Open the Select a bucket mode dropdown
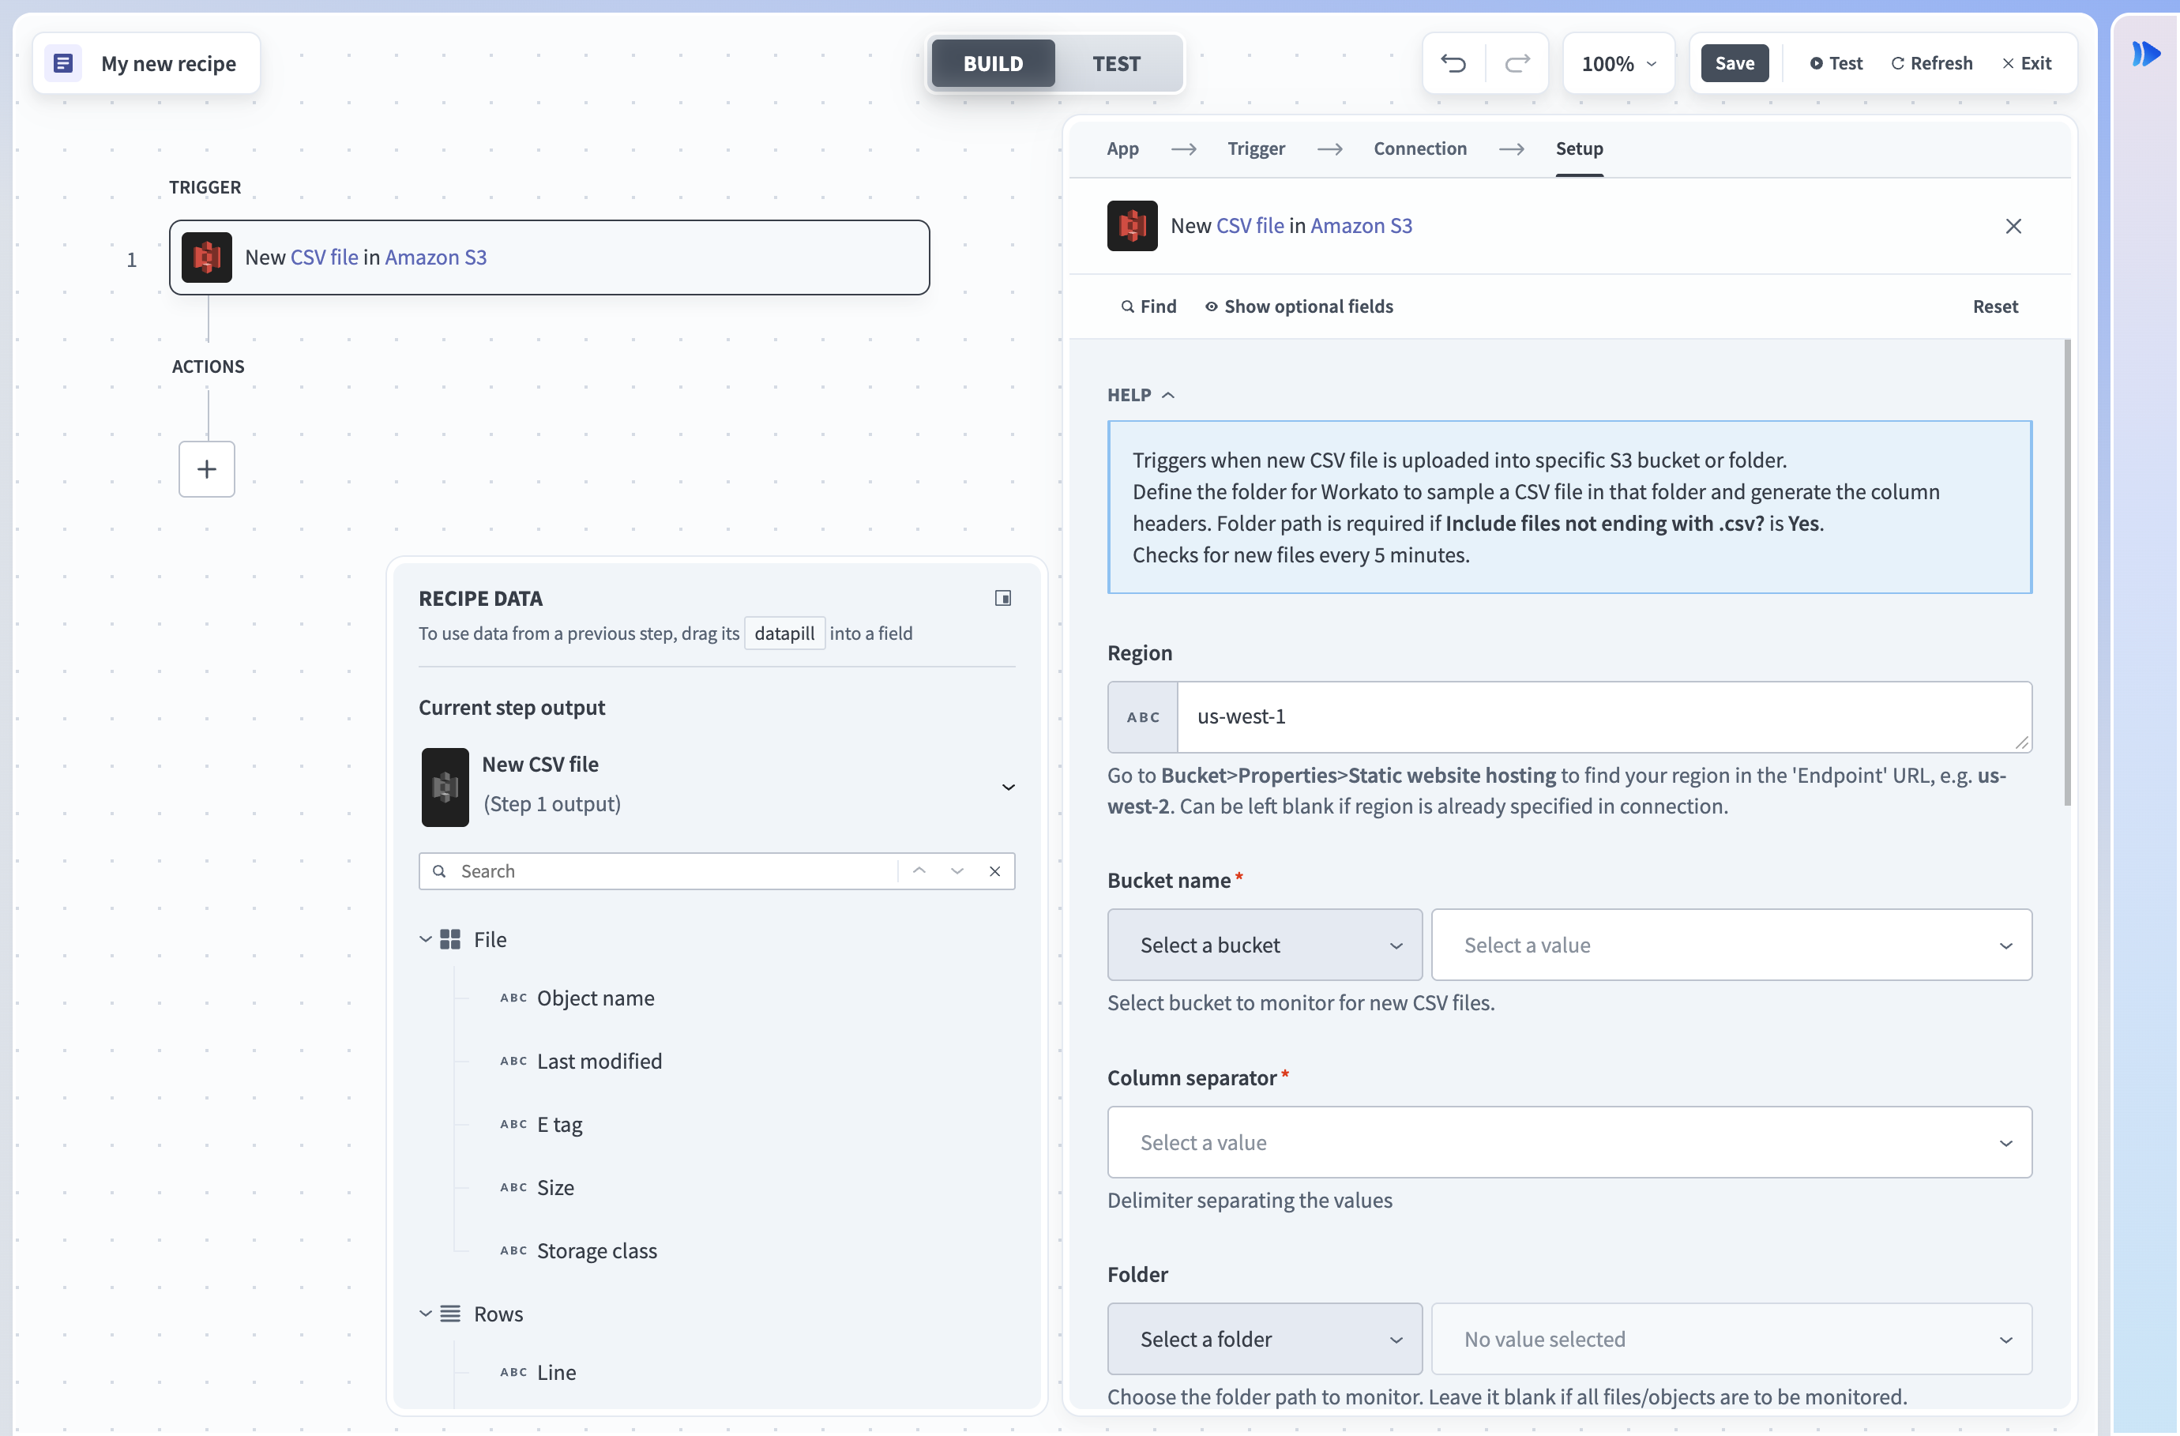The image size is (2180, 1436). [1264, 945]
